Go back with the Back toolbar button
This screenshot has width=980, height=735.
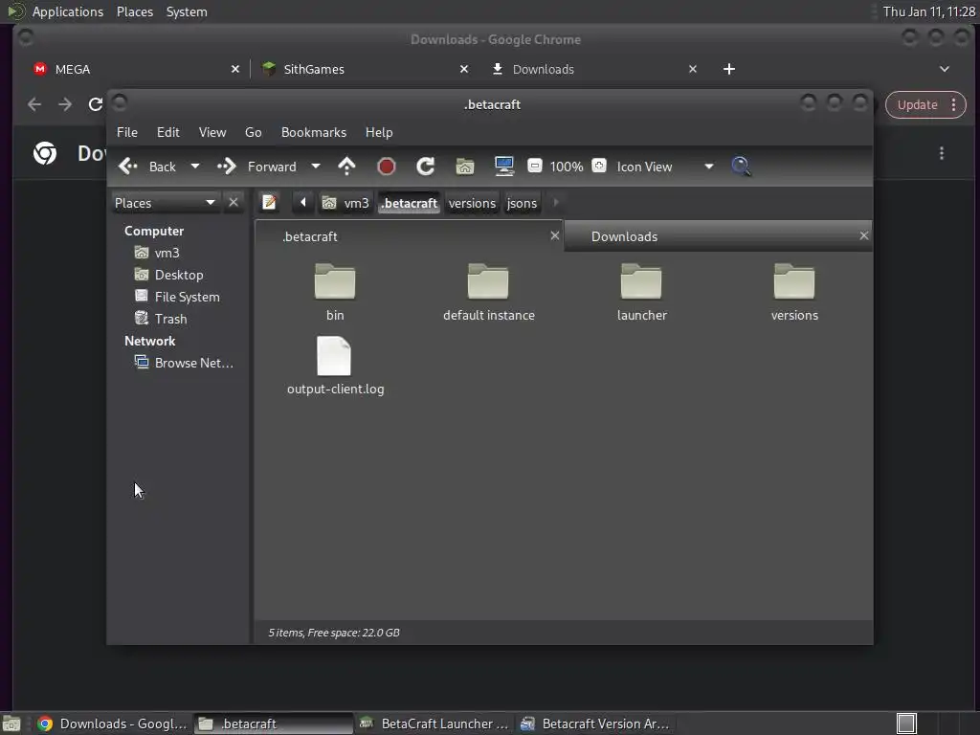click(x=147, y=167)
